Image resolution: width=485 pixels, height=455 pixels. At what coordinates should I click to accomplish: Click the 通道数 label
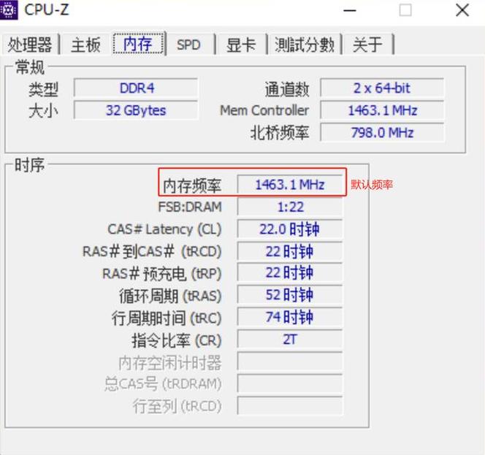(x=287, y=89)
